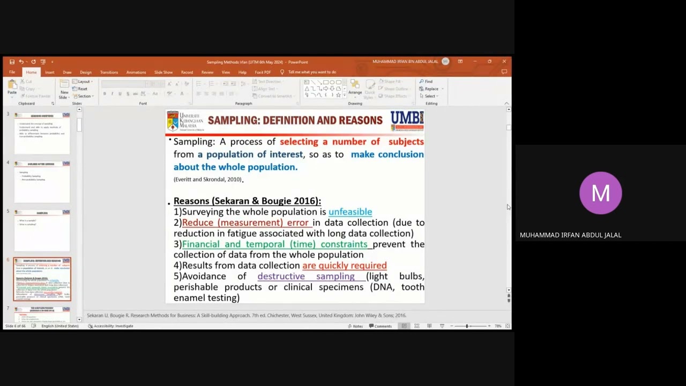
Task: Toggle Strikethrough formatting
Action: pyautogui.click(x=135, y=94)
